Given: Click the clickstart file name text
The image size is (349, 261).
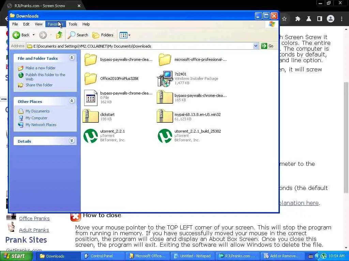Looking at the screenshot, I should [107, 115].
